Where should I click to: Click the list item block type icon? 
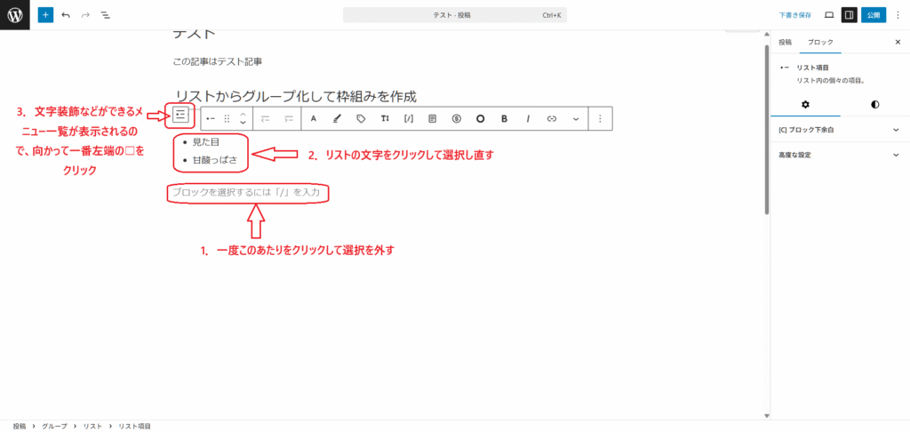pos(210,118)
